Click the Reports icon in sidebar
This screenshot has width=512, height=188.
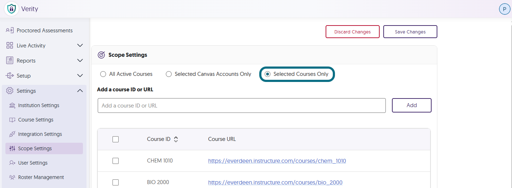(10, 61)
